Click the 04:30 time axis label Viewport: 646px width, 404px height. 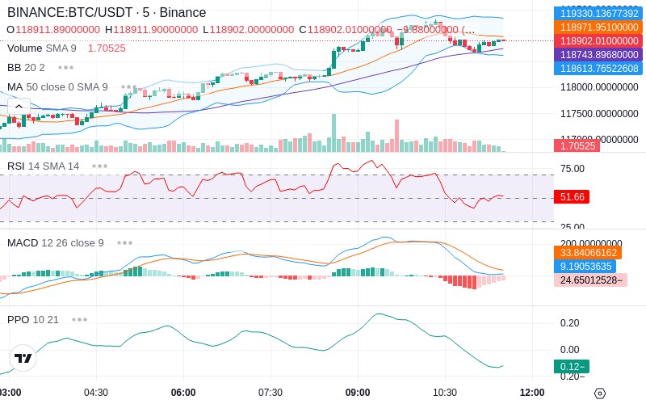(x=96, y=393)
